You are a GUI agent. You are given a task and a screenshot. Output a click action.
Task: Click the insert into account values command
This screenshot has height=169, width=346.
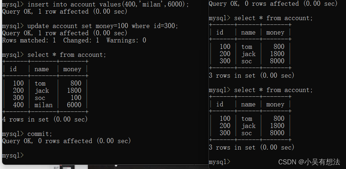click(x=108, y=4)
